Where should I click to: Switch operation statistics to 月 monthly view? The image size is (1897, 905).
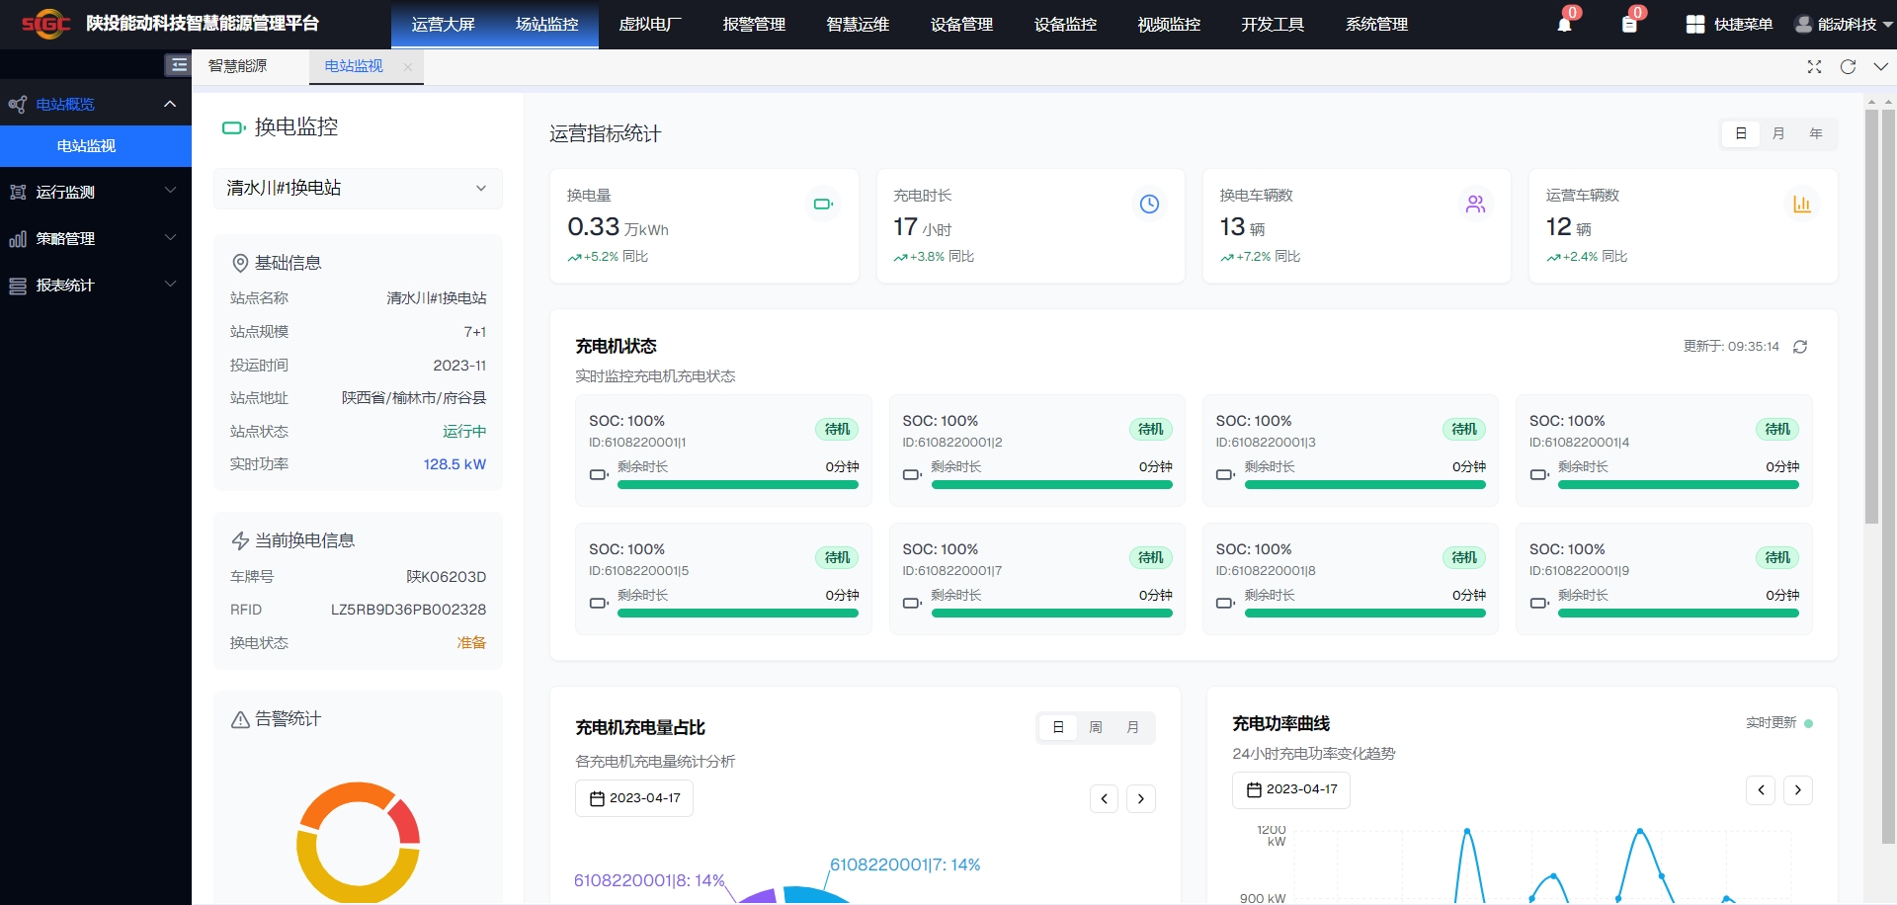tap(1778, 133)
